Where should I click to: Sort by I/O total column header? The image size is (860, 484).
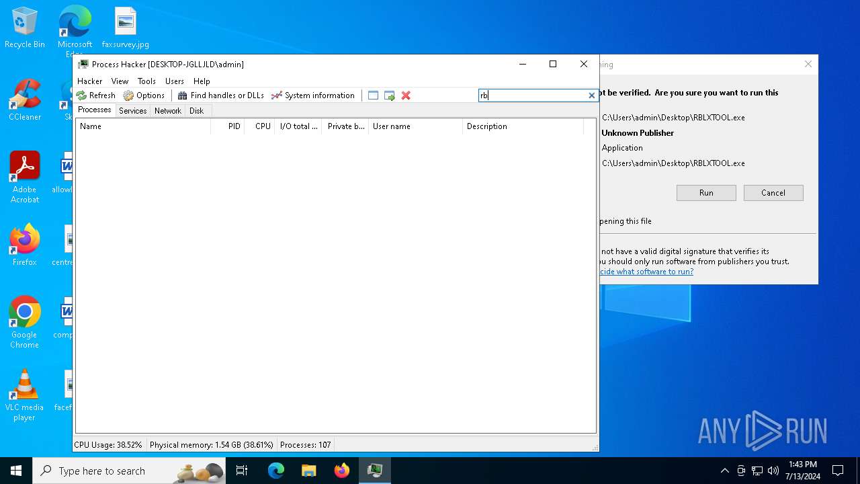point(298,126)
